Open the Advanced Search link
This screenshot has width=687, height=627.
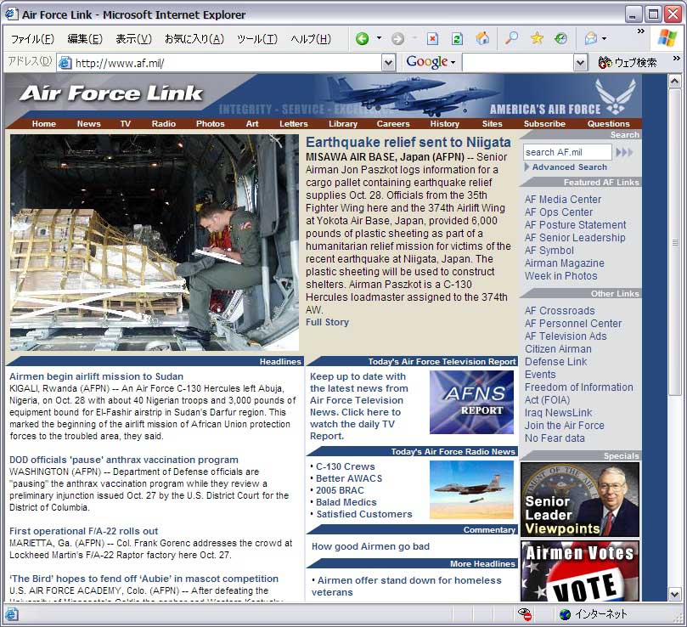tap(570, 167)
